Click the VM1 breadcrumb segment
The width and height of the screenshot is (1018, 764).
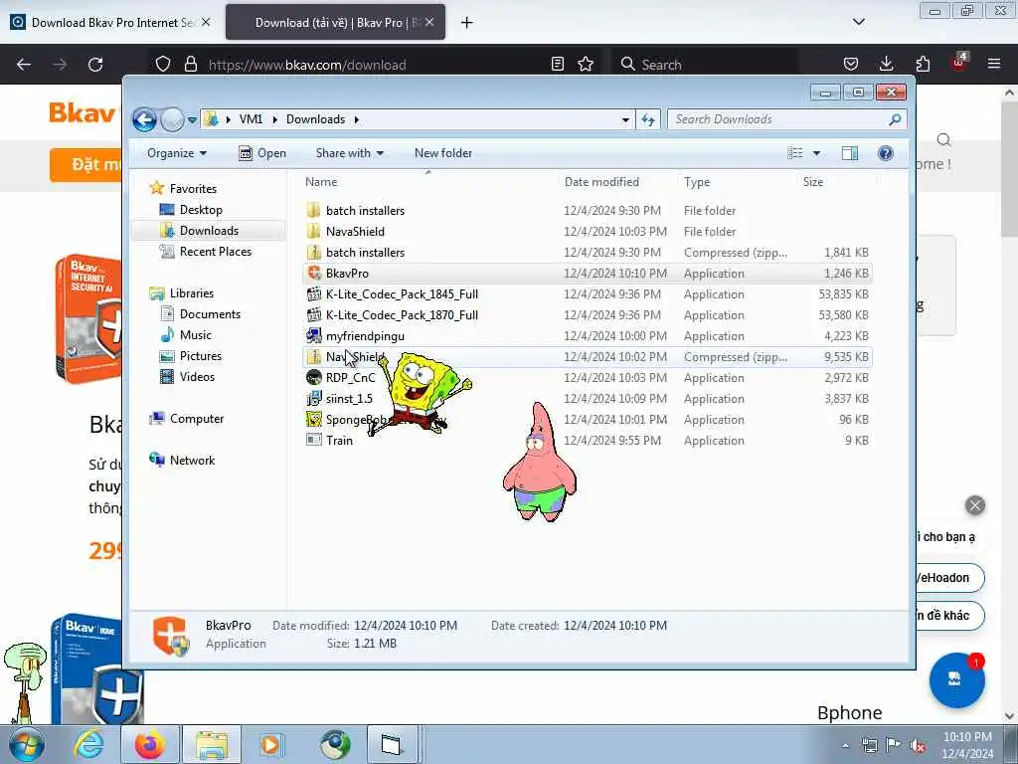click(x=251, y=119)
